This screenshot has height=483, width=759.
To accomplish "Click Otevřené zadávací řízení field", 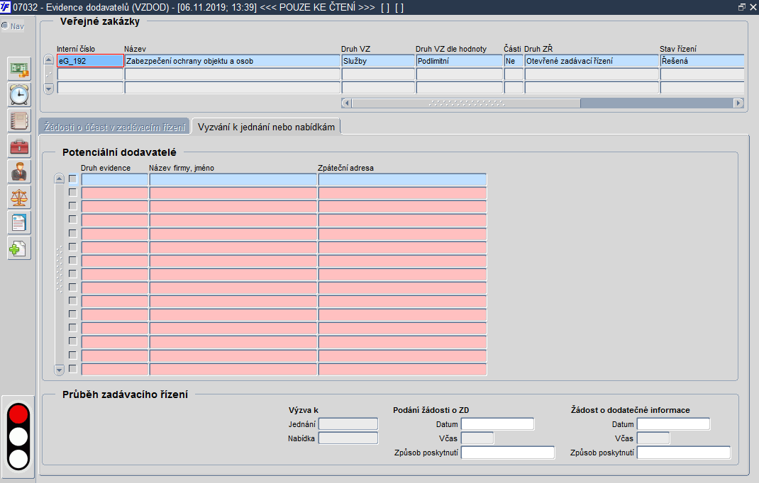I will coord(592,61).
